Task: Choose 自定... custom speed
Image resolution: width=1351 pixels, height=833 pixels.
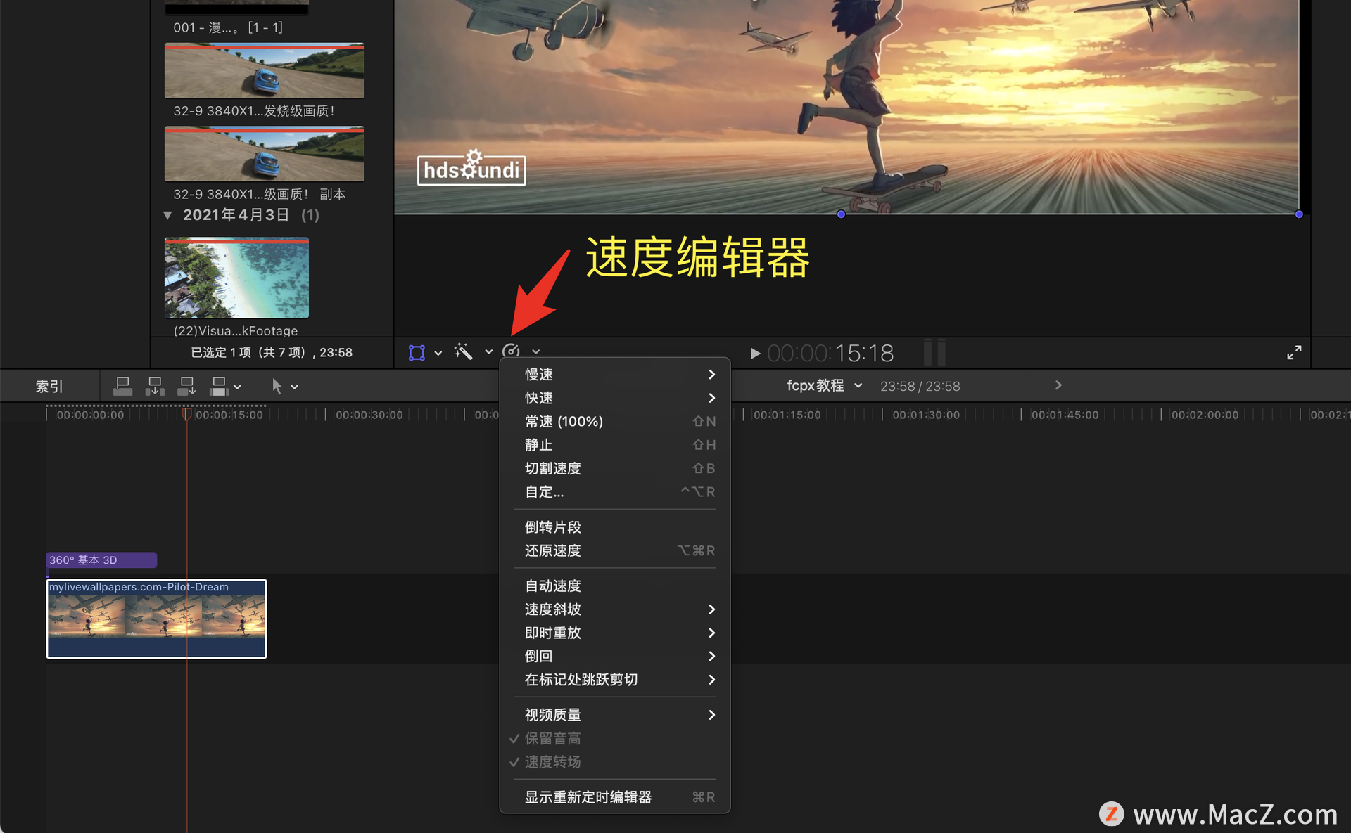Action: (615, 492)
